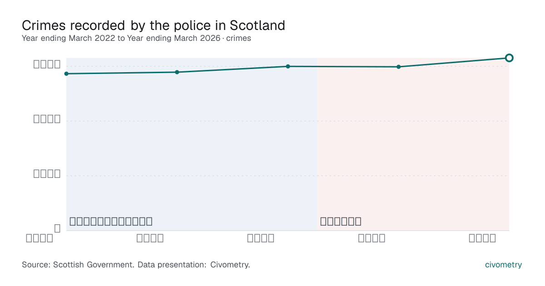Click the x-axis label under the middle data point

(x=261, y=238)
